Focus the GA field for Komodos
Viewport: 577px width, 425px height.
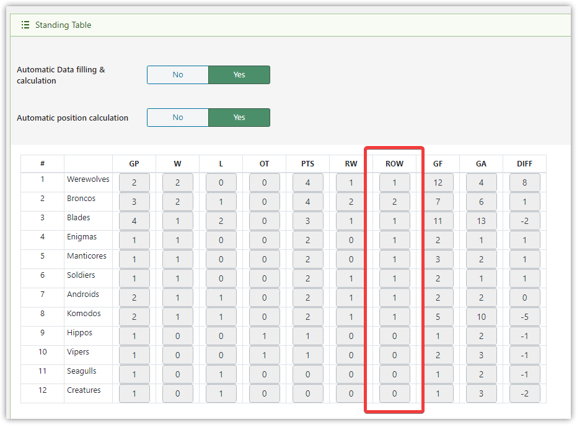[482, 317]
